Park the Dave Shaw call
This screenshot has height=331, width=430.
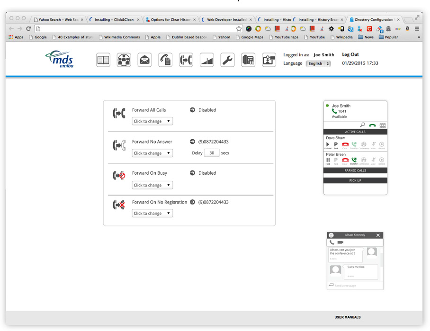(x=336, y=145)
